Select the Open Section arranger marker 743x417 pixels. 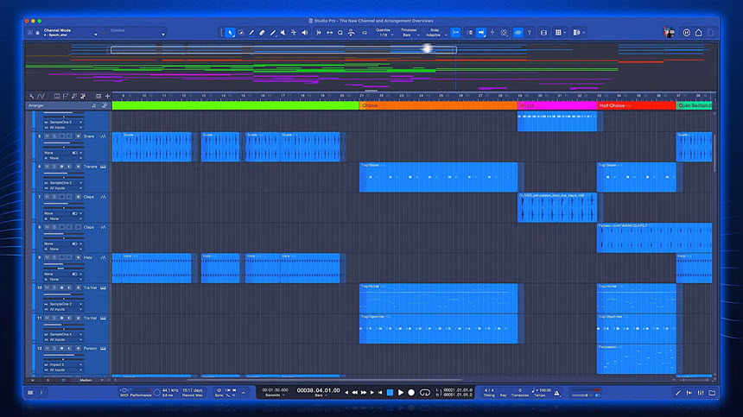click(695, 105)
